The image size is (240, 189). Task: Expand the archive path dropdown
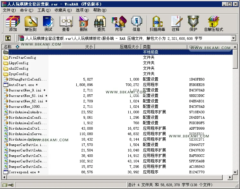(x=233, y=38)
